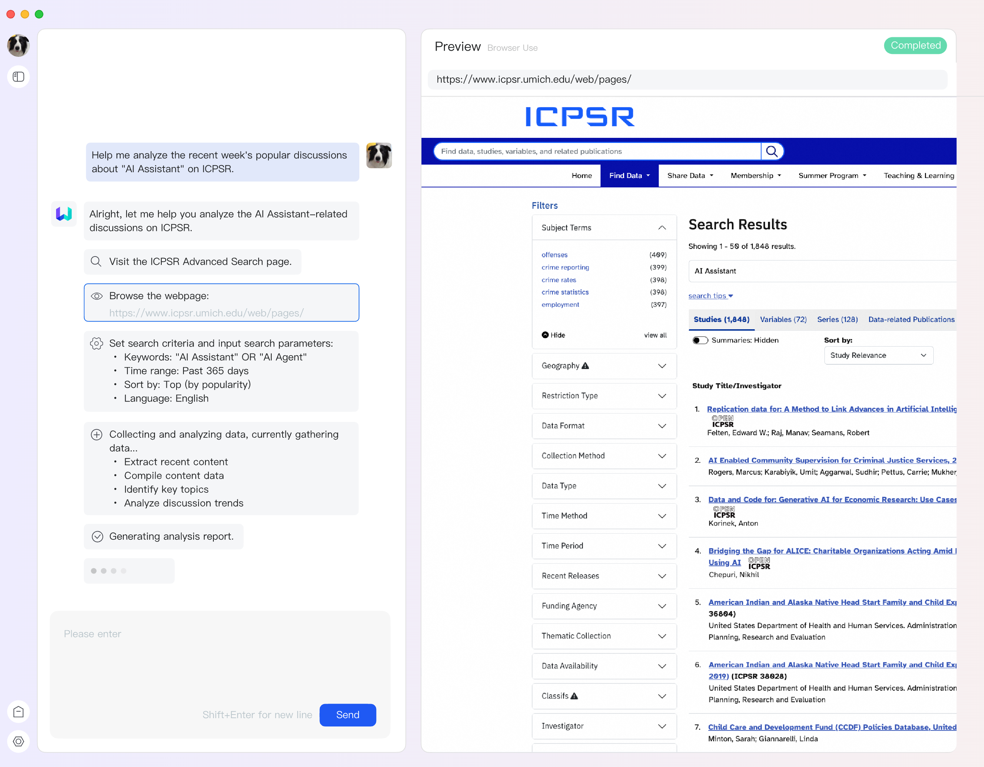Click the plus icon beside 'Collecting and analyzing data'
The height and width of the screenshot is (767, 984).
click(x=97, y=435)
